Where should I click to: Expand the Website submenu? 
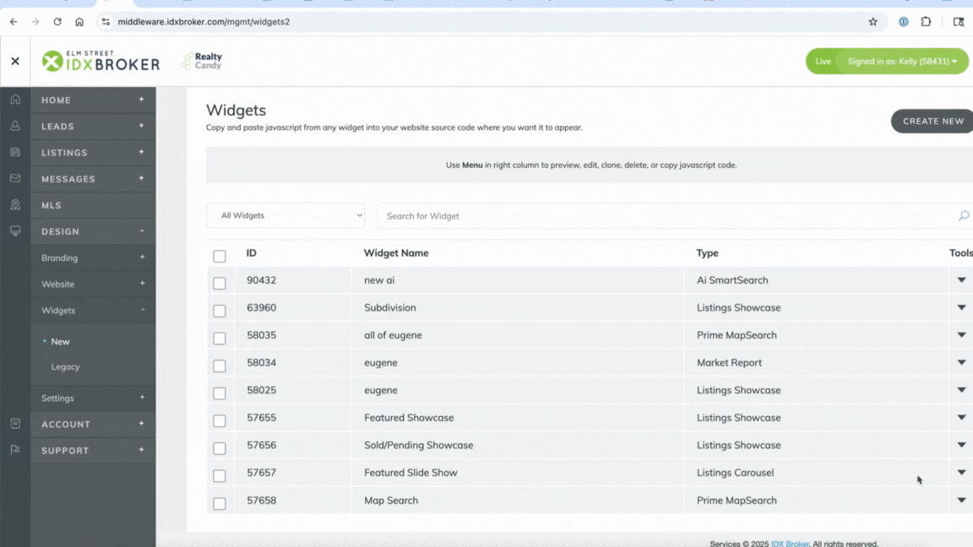[x=93, y=284]
